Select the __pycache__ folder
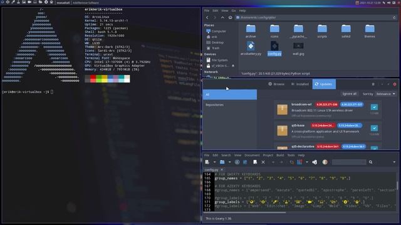This screenshot has width=401, height=225. tap(298, 31)
